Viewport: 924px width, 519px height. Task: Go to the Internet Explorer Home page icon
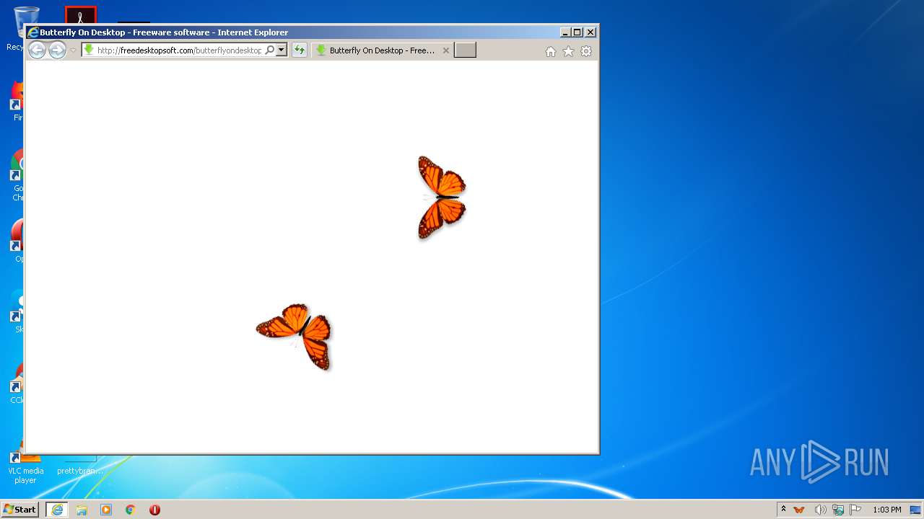click(551, 51)
